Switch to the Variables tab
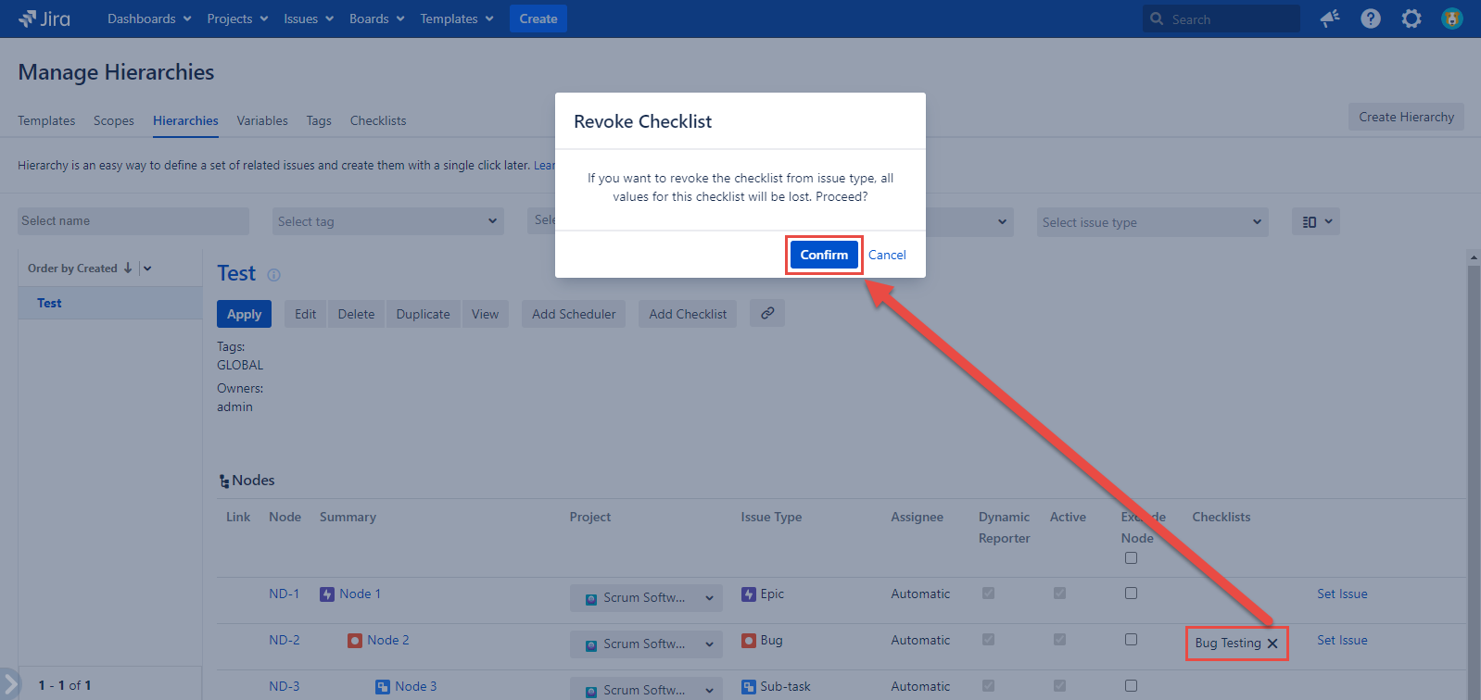Screen dimensions: 1481x700 (262, 120)
